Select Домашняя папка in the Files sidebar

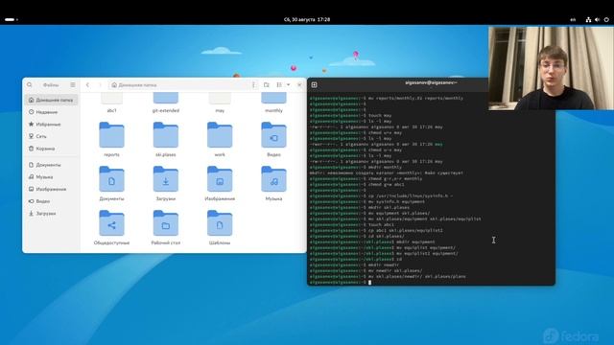pyautogui.click(x=51, y=100)
